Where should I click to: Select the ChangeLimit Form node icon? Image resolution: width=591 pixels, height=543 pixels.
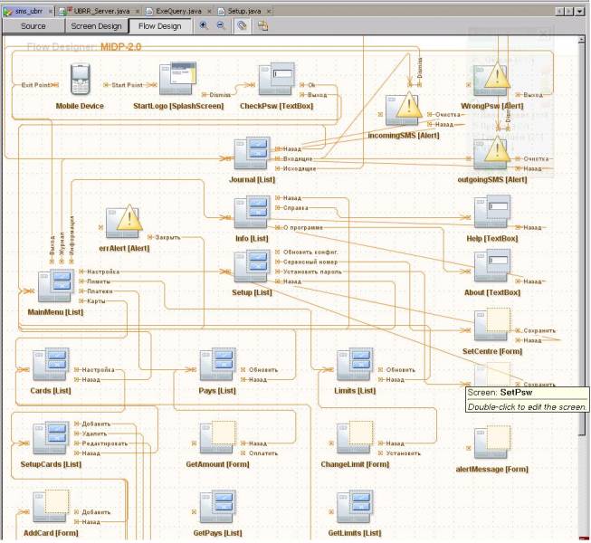[x=355, y=437]
